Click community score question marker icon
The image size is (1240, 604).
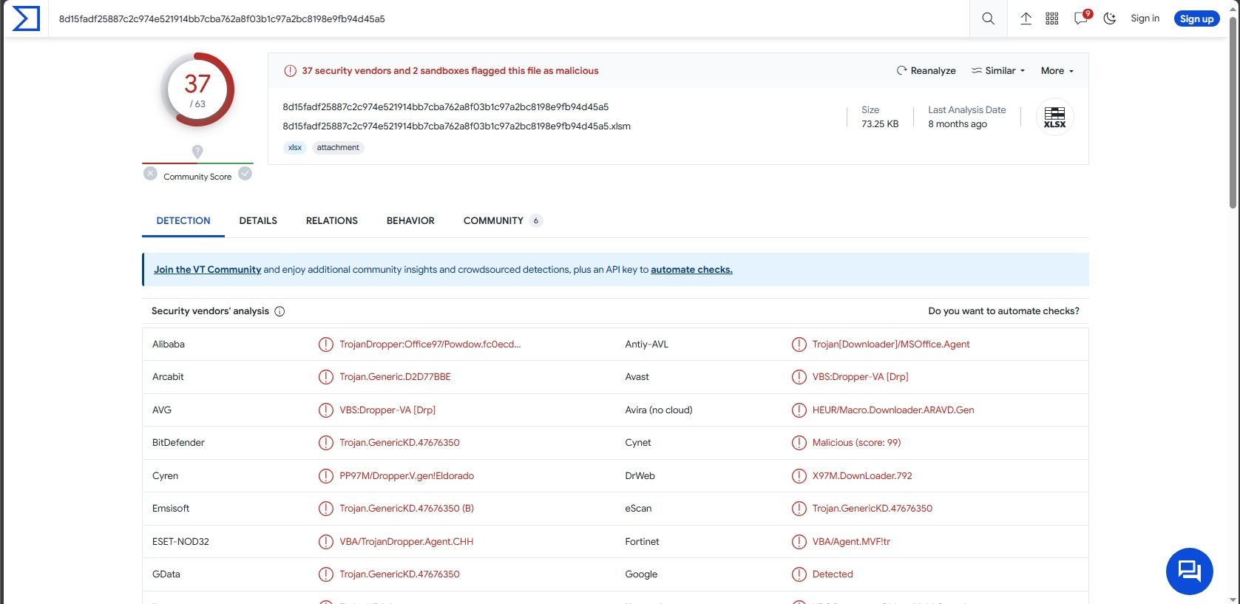click(x=197, y=152)
